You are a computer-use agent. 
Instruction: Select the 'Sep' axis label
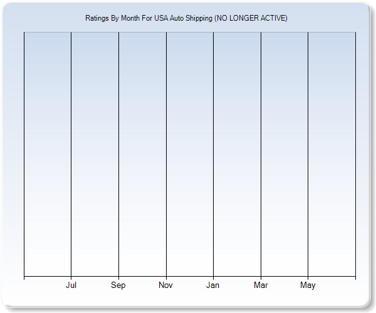(x=118, y=285)
